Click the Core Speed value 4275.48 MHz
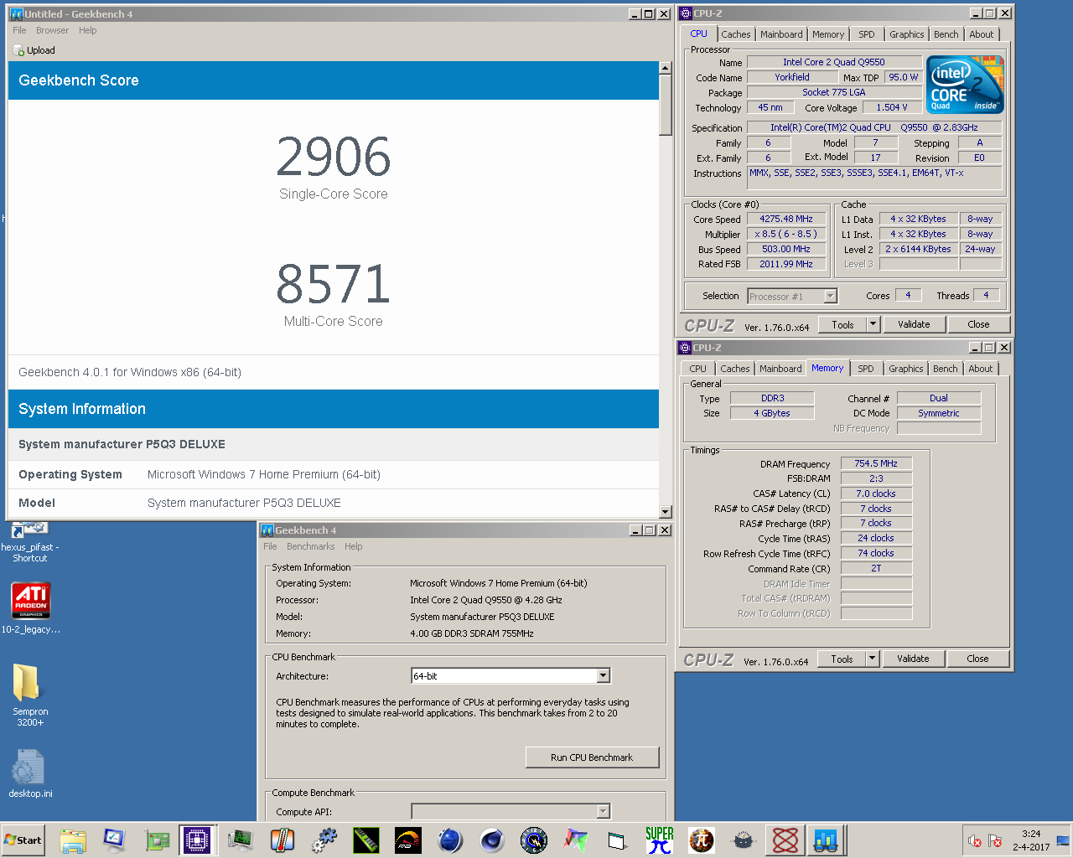This screenshot has height=858, width=1073. 786,219
